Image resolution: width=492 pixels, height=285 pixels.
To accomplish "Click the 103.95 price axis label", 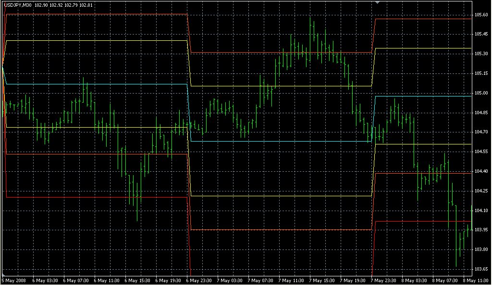I will click(x=481, y=230).
